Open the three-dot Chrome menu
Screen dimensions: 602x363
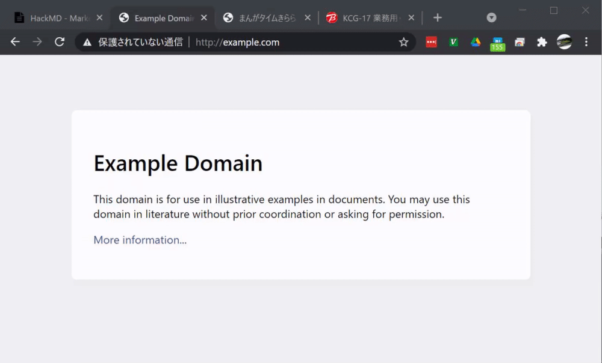coord(586,42)
